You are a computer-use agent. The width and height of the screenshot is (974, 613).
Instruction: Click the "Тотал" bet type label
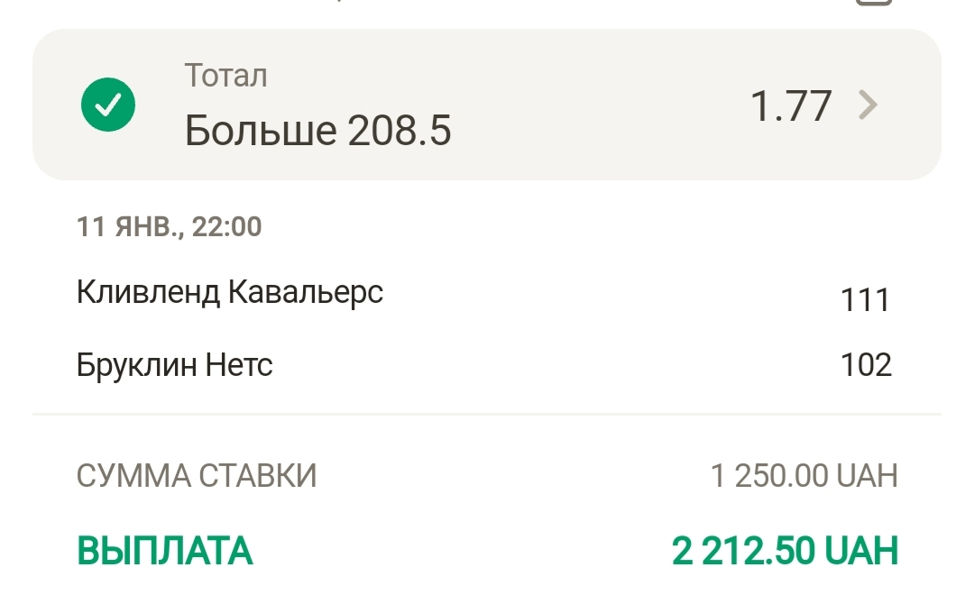coord(225,76)
